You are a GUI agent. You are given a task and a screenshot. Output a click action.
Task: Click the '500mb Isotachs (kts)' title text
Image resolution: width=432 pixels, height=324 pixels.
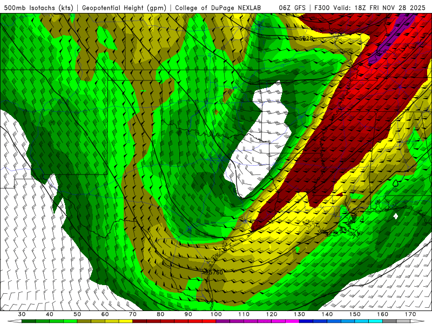39,8
